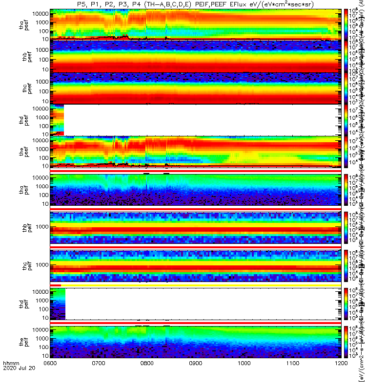Select the thd peif axis label
366x391 pixels.
click(24, 304)
